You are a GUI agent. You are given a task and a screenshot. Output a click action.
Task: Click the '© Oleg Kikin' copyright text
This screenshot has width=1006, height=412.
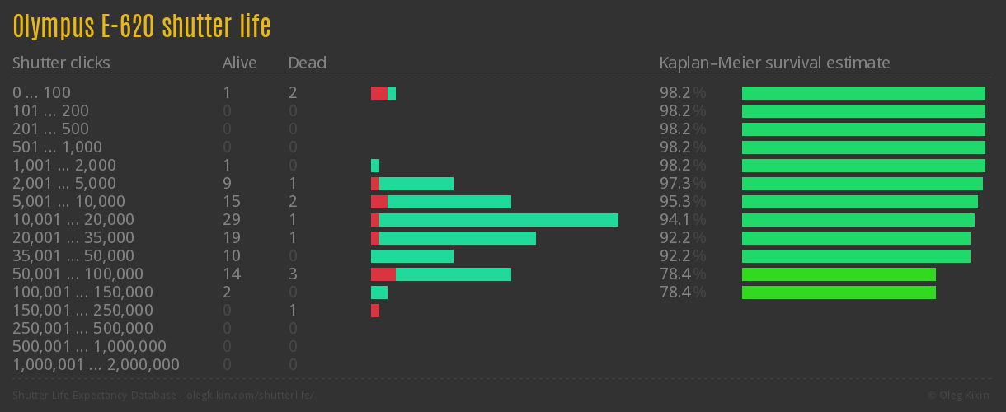(x=961, y=396)
